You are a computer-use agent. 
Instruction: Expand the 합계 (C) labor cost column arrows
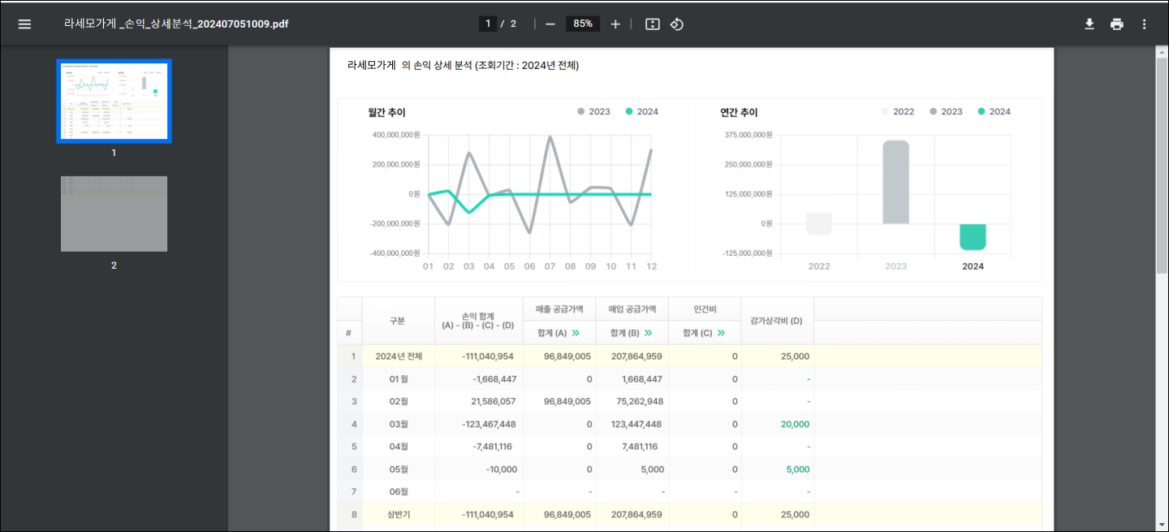(721, 333)
